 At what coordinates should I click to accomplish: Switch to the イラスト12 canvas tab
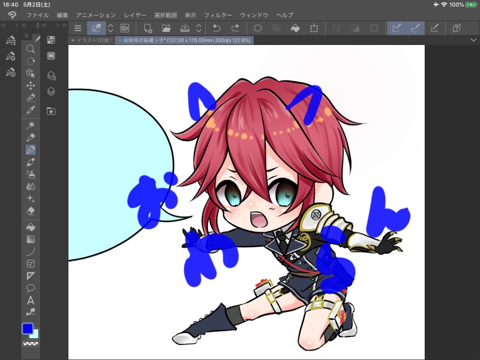click(x=92, y=40)
